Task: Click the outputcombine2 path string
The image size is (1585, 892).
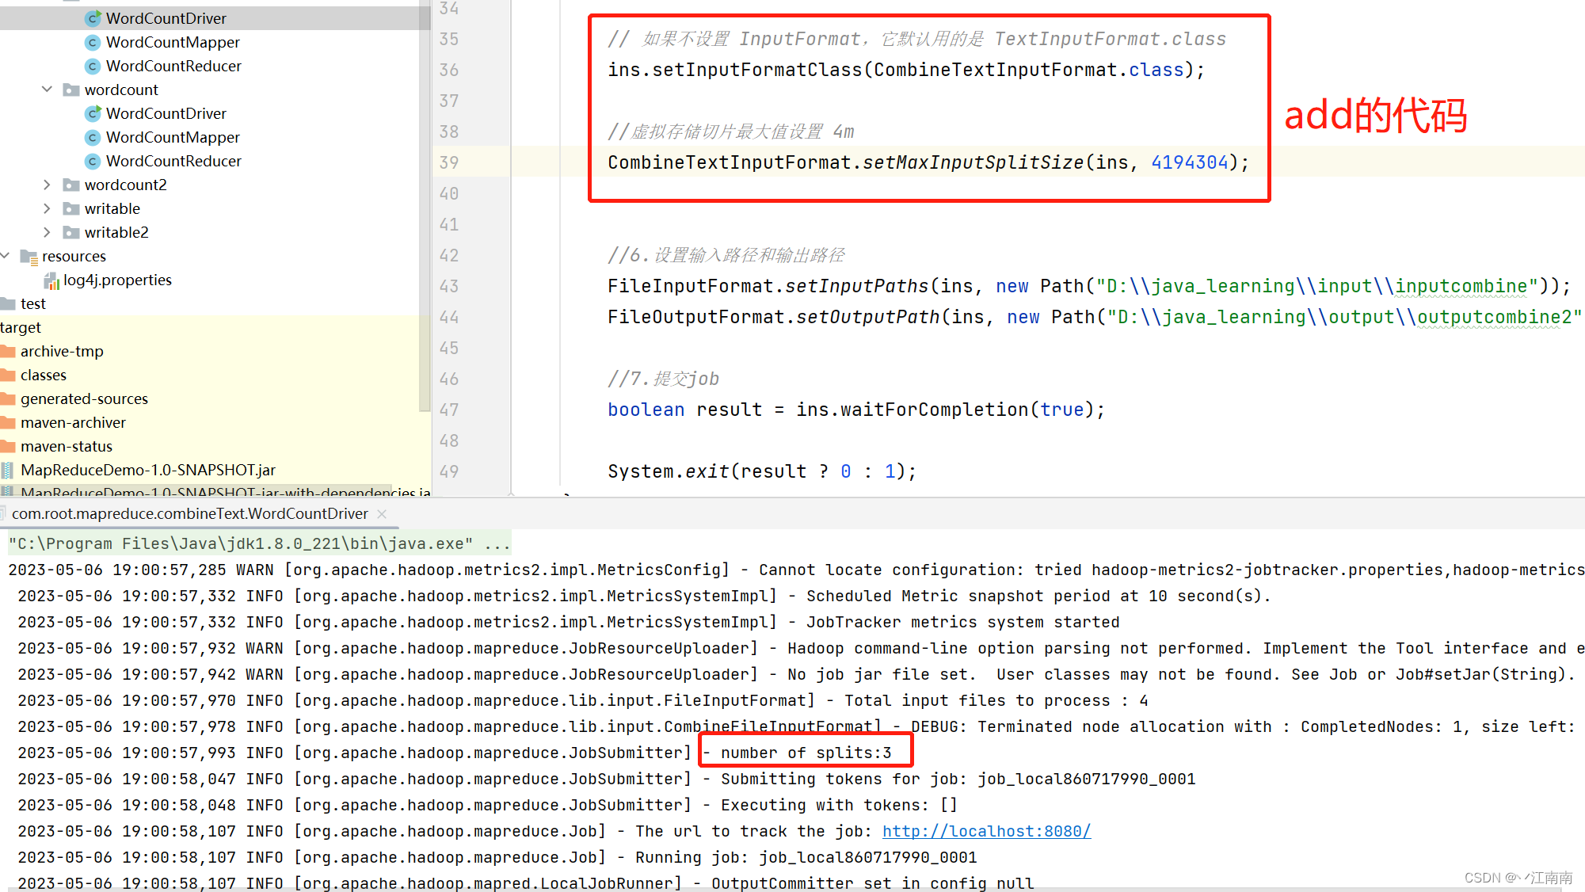Action: point(1494,317)
